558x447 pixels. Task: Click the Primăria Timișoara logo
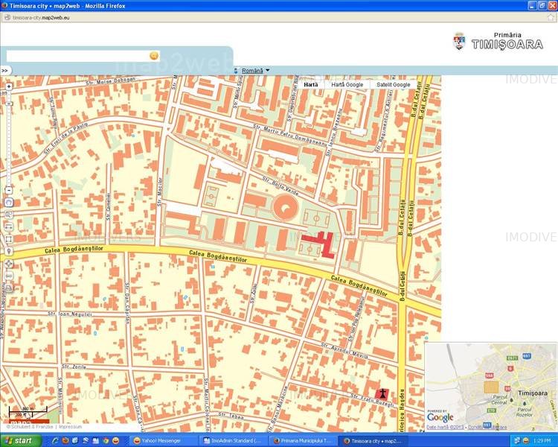[x=498, y=41]
